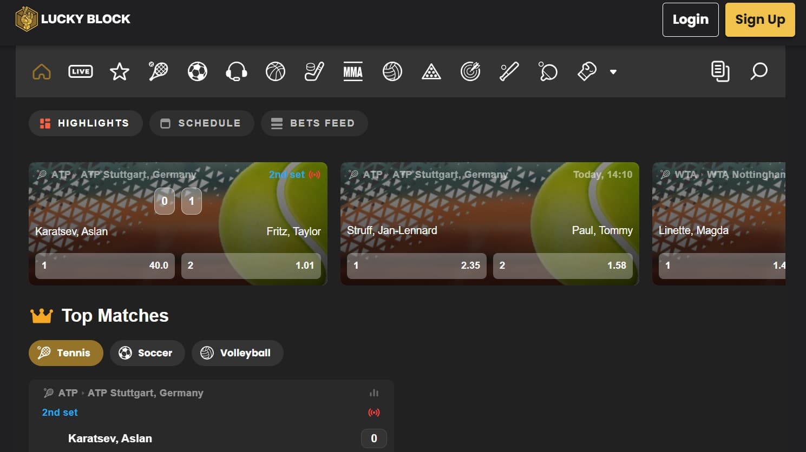
Task: Filter Top Matches by Volleyball
Action: (238, 353)
